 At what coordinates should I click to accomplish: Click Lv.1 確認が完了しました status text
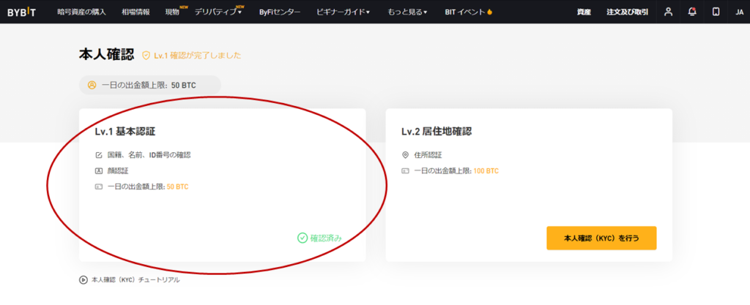point(198,56)
